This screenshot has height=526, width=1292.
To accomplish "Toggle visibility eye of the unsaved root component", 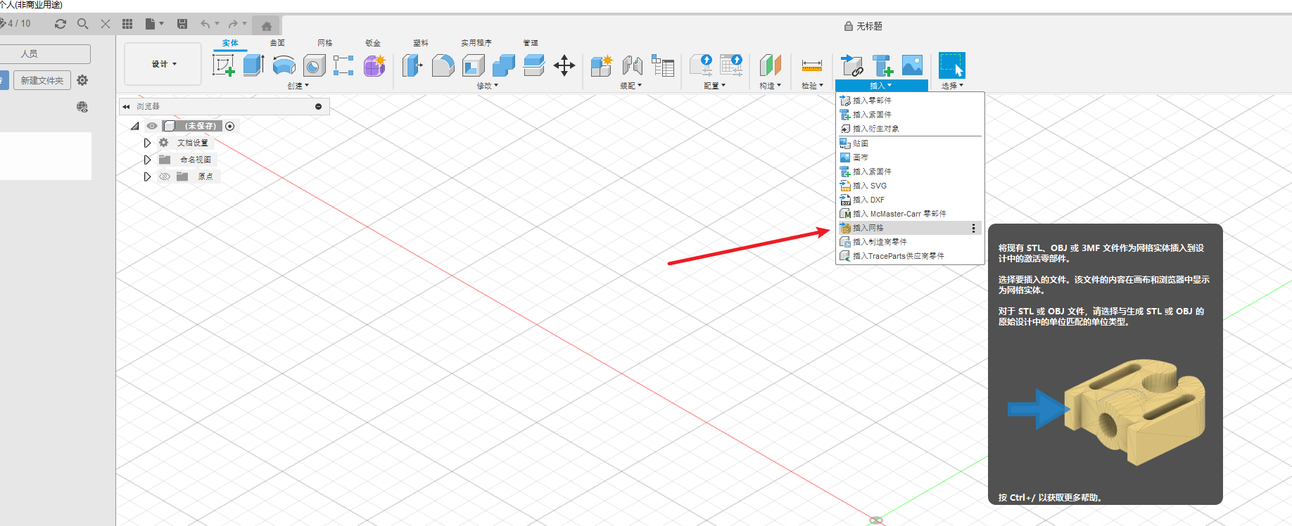I will (151, 126).
